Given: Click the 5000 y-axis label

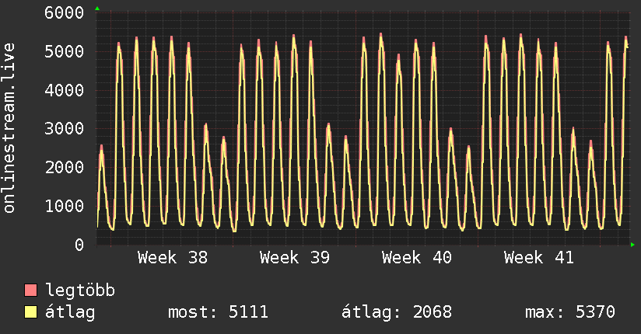Looking at the screenshot, I should (x=65, y=51).
